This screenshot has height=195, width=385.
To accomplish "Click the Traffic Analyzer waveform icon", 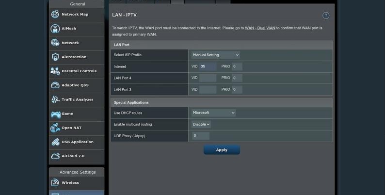I will tap(55, 99).
